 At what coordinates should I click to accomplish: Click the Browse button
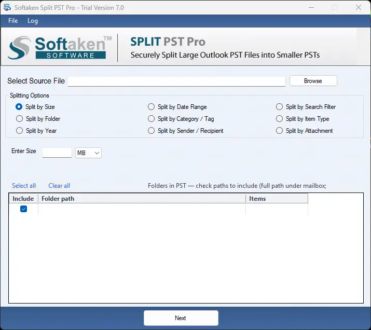point(313,81)
